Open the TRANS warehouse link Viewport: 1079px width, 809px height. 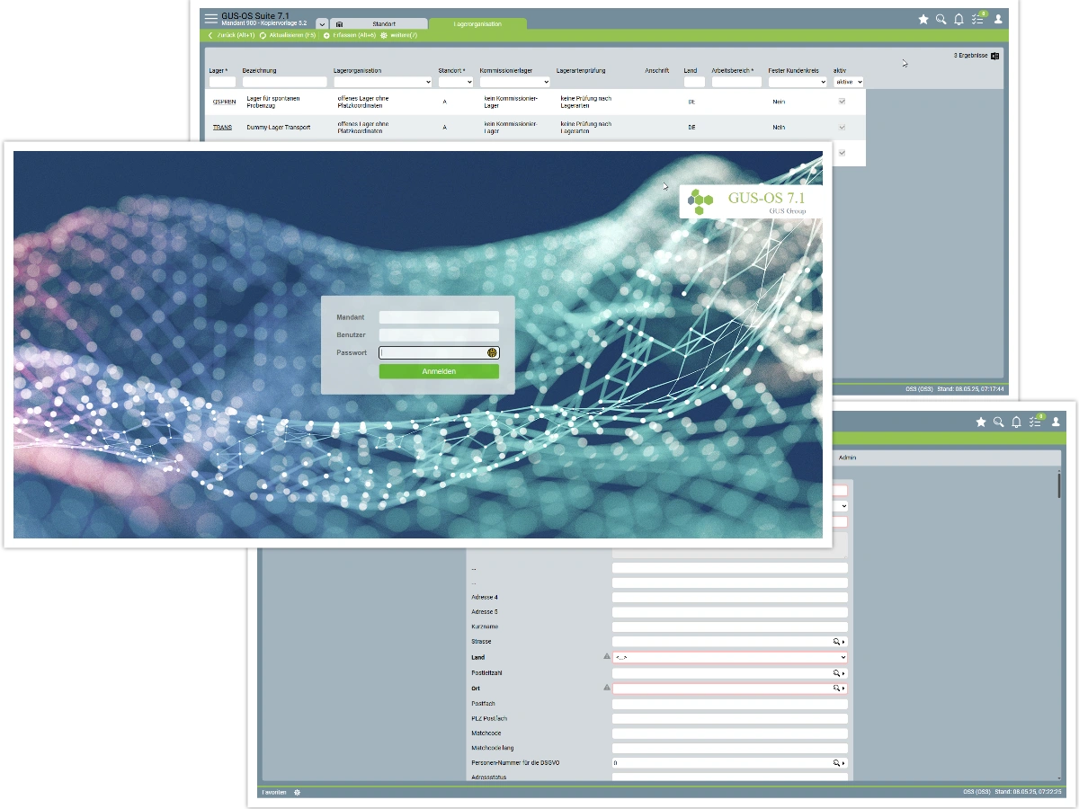(x=222, y=128)
